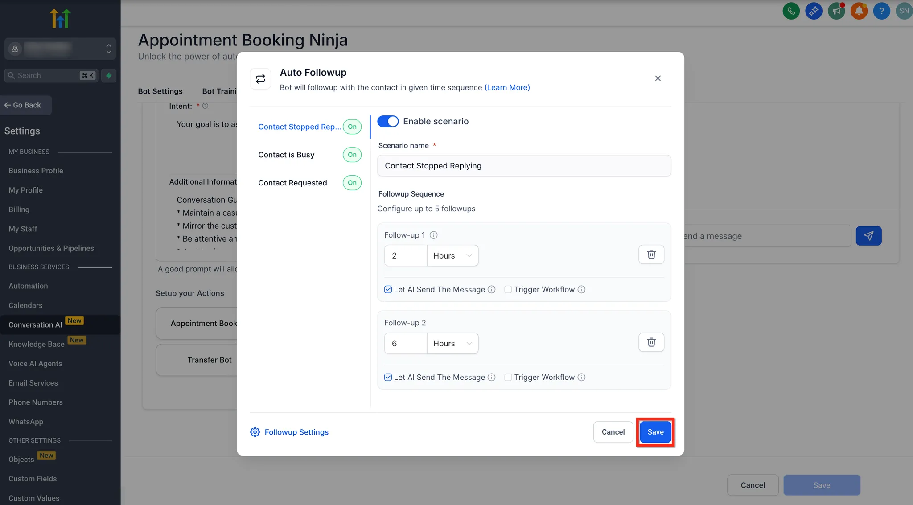Disable the Enable scenario toggle
913x505 pixels.
(388, 121)
